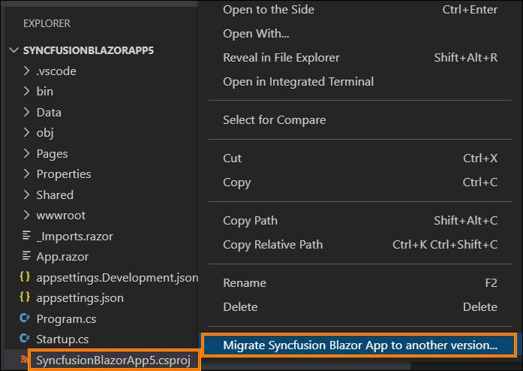Choose Copy from context menu

pos(360,182)
